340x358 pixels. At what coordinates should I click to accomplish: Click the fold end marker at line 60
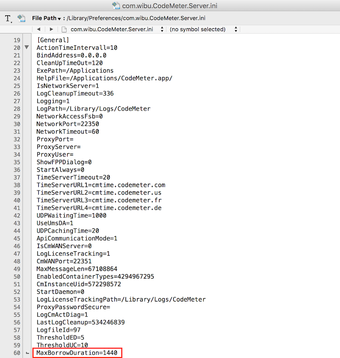point(27,353)
